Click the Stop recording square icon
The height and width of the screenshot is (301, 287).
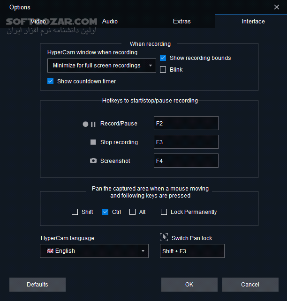(93, 142)
